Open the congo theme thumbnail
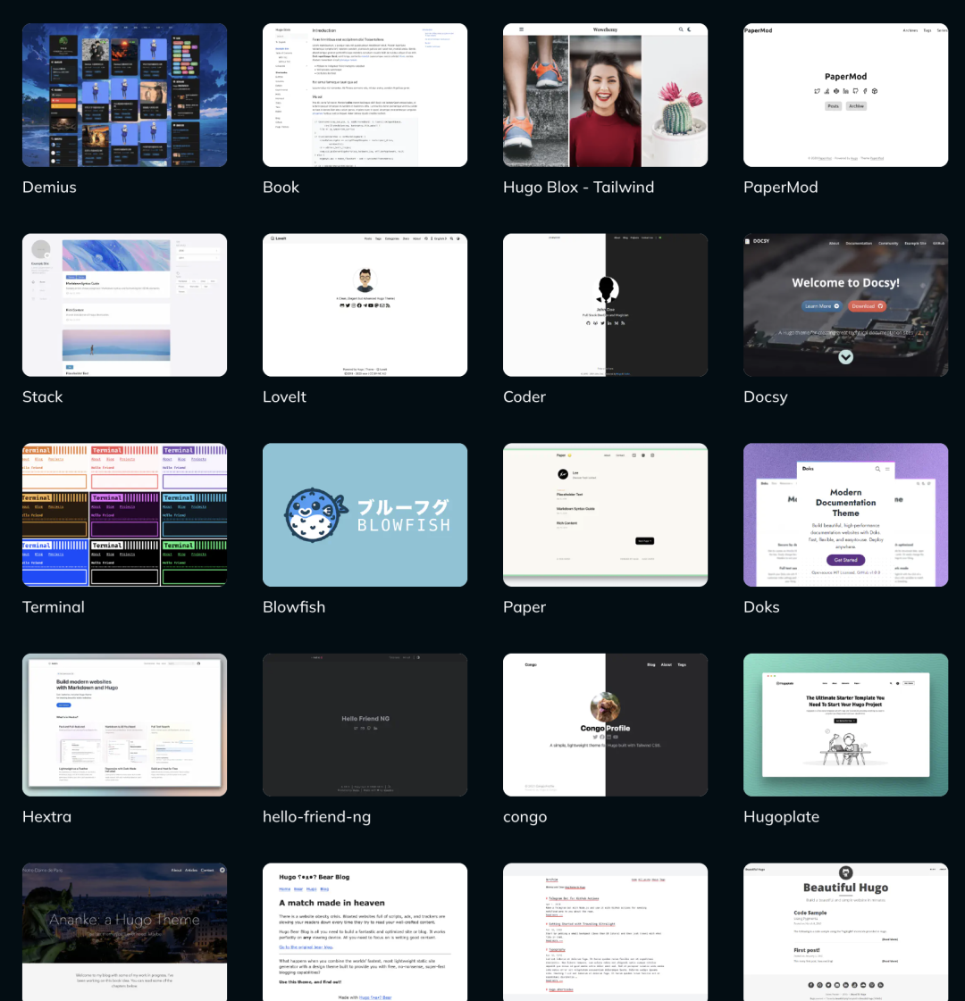Screen dimensions: 965x1001 tap(606, 724)
